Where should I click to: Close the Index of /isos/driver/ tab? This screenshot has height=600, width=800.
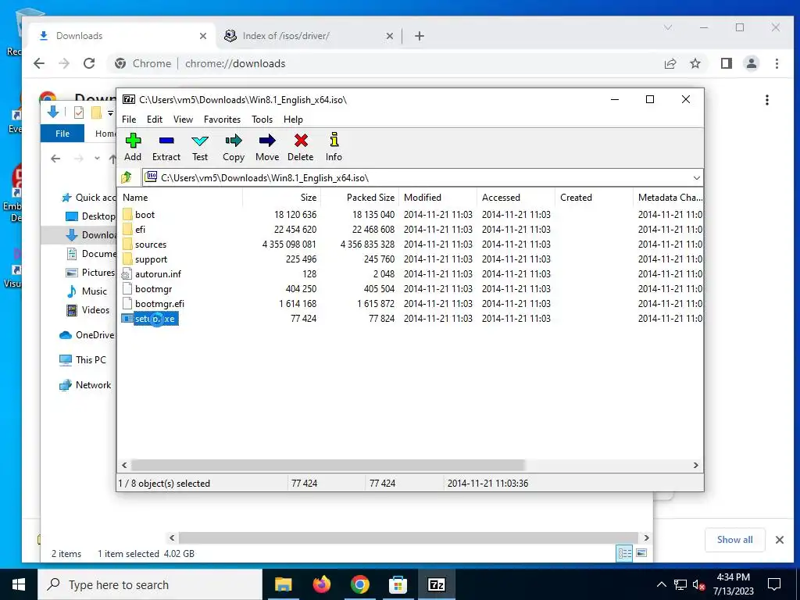click(x=389, y=36)
